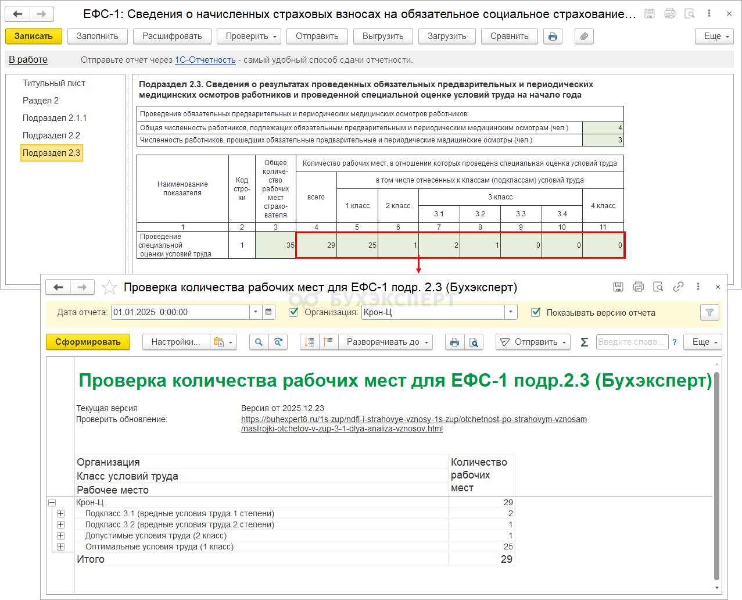The width and height of the screenshot is (742, 600).
Task: Open the 1С-Отчетность link
Action: tap(205, 60)
